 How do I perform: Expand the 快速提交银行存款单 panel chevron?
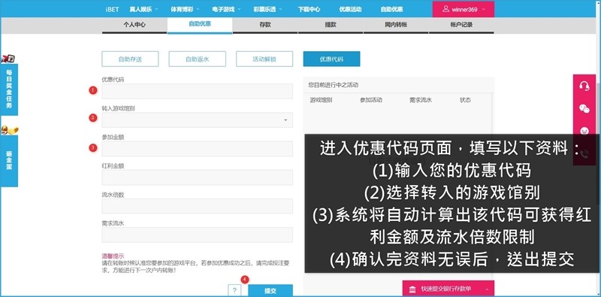click(x=487, y=289)
